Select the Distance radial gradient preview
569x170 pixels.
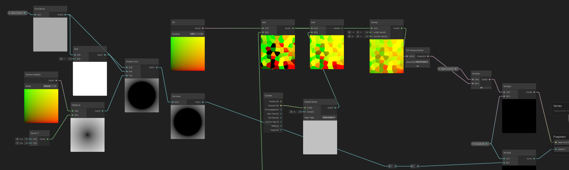tap(87, 135)
